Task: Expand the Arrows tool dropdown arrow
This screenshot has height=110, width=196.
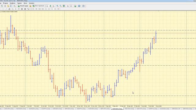Action: 30,9
